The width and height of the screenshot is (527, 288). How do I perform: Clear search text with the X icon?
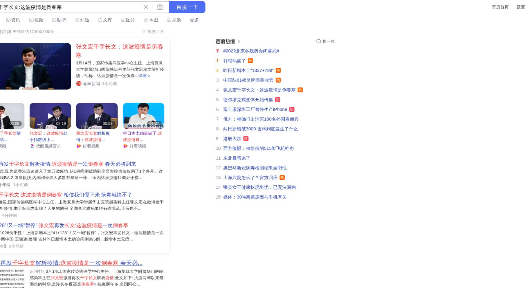(x=146, y=7)
